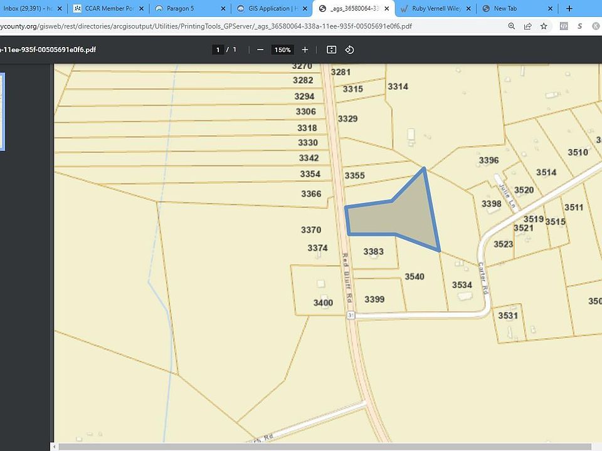This screenshot has width=602, height=451.
Task: Zoom in with the plus button
Action: pos(305,50)
